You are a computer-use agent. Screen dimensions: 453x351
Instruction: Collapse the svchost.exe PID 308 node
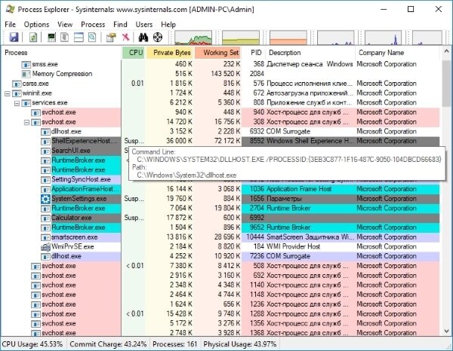26,122
